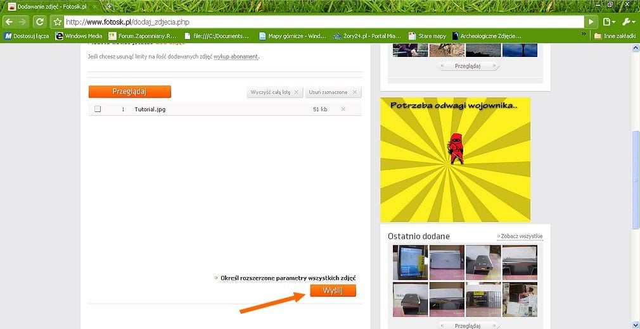Open the Dostosuj łącza bookmark
The height and width of the screenshot is (329, 640).
coord(27,36)
